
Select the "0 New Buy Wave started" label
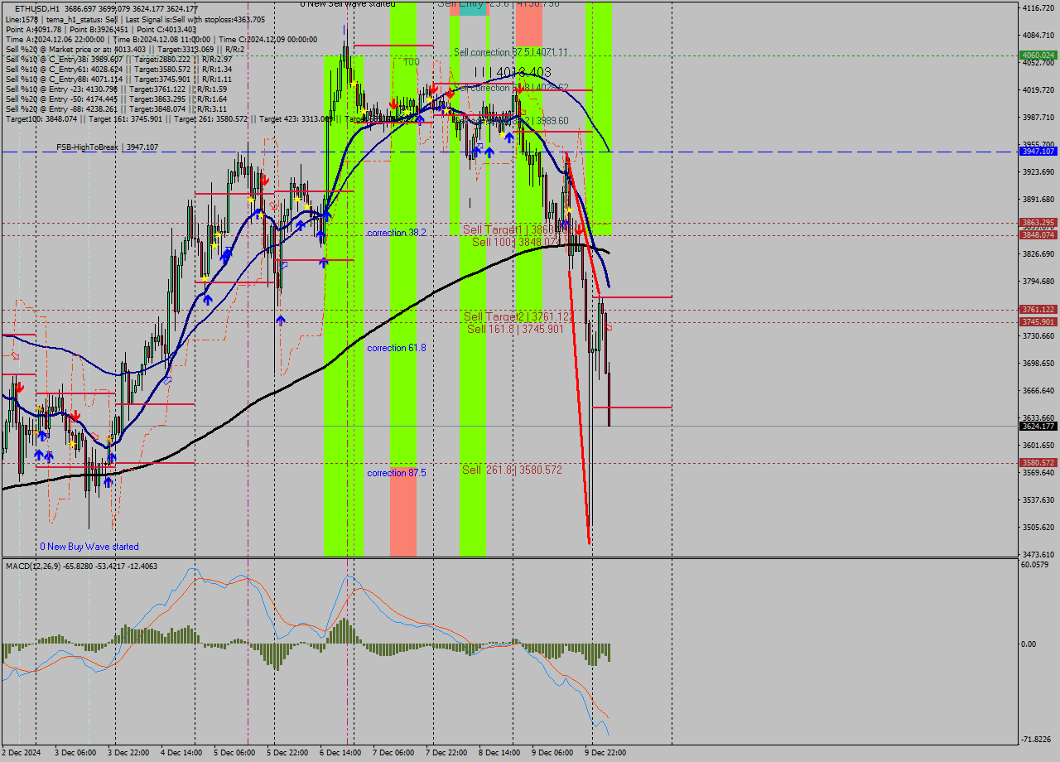(91, 546)
